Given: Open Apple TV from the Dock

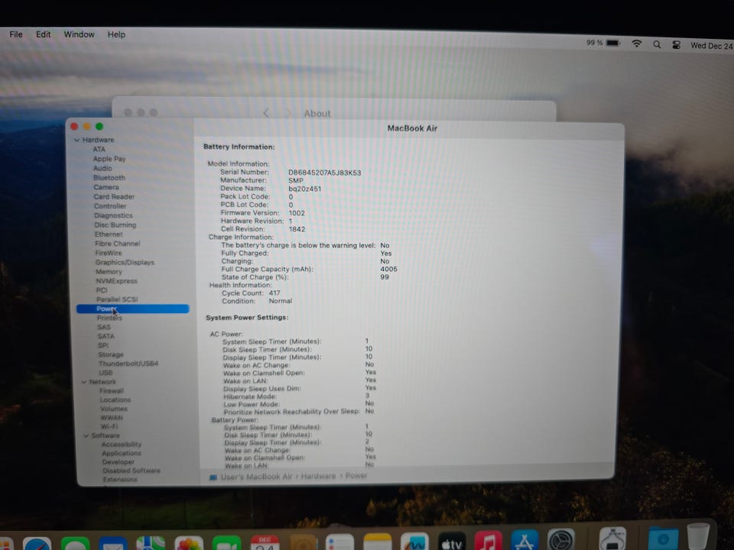Looking at the screenshot, I should 452,541.
